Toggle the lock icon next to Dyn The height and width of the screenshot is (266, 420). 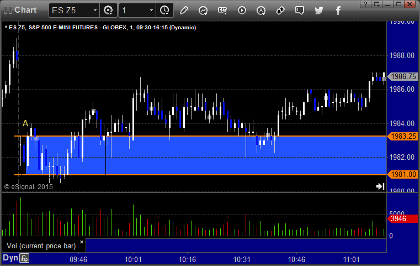(x=24, y=258)
